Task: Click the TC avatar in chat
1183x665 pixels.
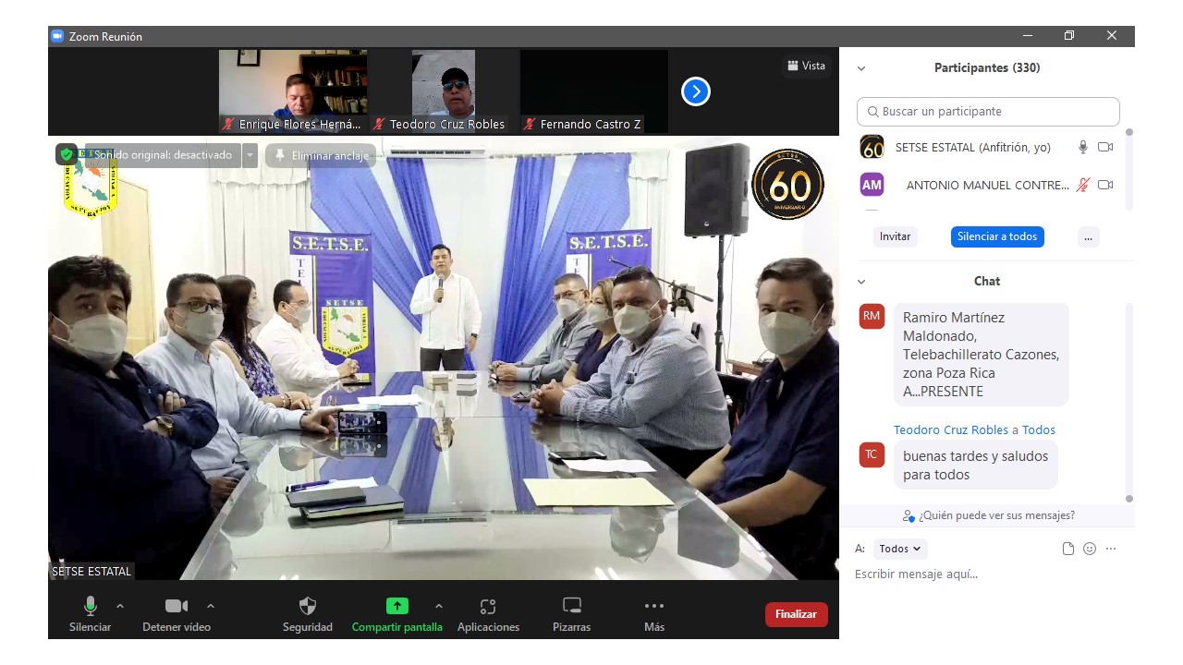Action: [872, 454]
